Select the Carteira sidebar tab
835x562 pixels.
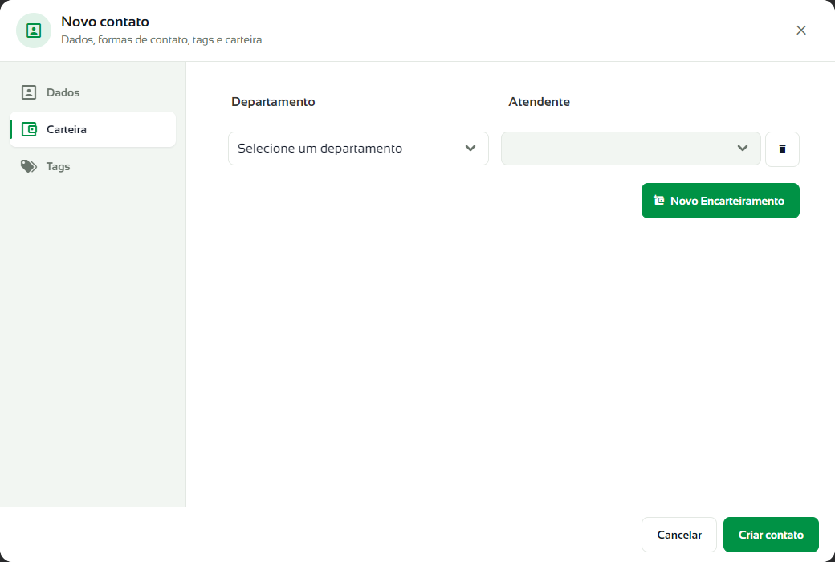click(92, 129)
